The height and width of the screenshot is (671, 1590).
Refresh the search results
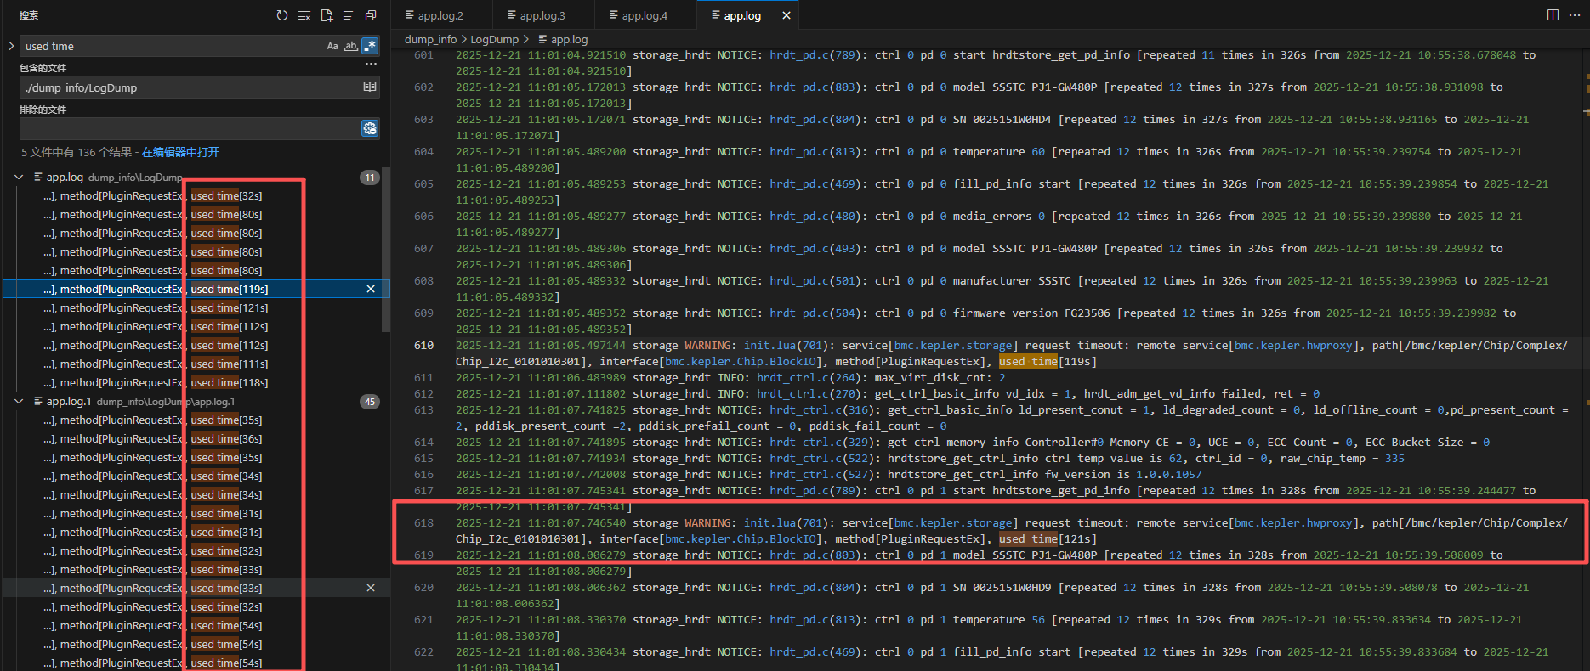coord(282,15)
